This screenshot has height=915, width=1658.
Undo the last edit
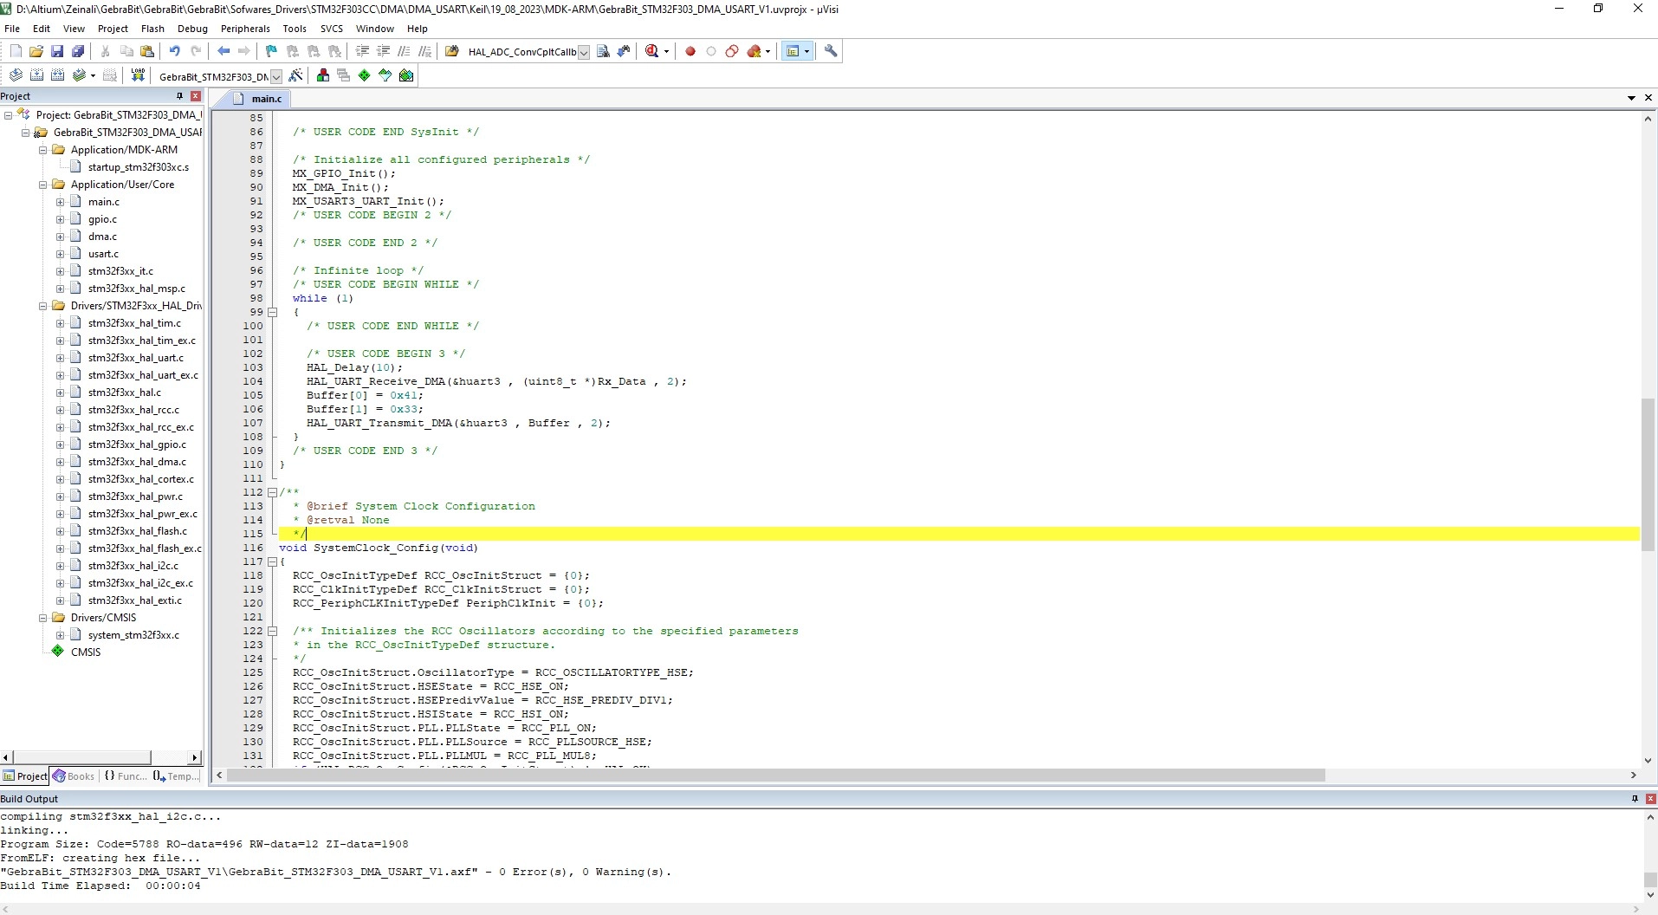[175, 51]
